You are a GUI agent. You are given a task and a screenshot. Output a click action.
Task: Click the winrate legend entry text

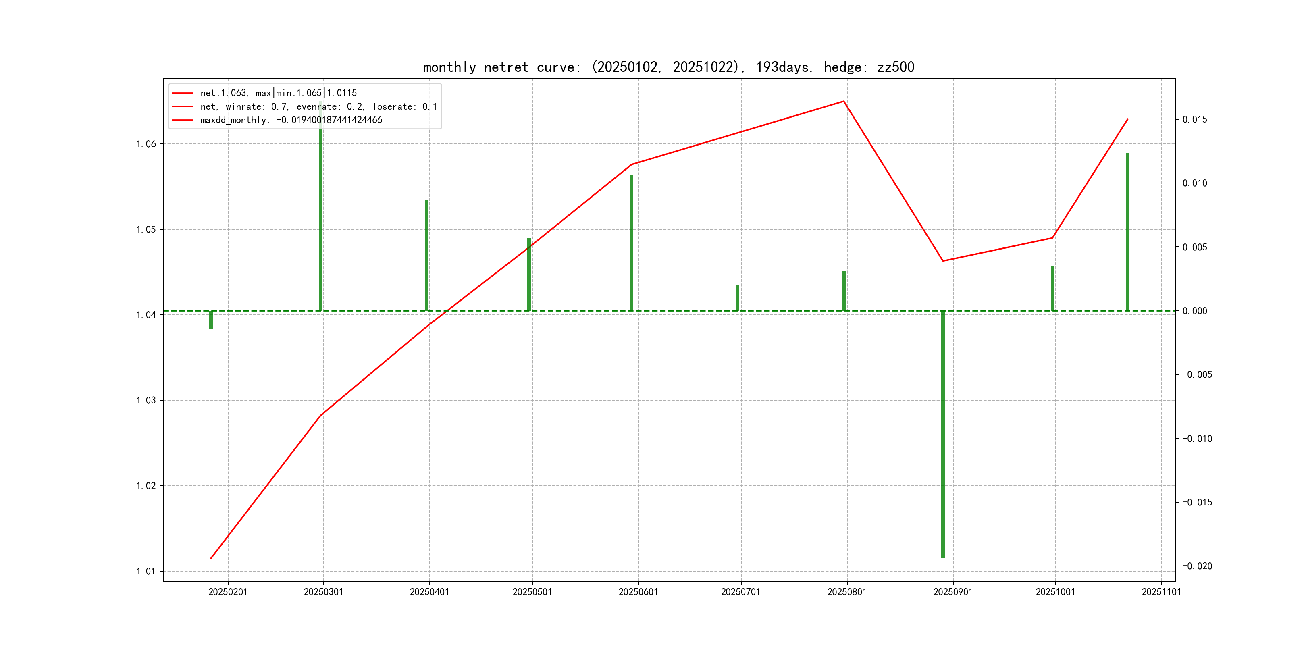(x=318, y=106)
